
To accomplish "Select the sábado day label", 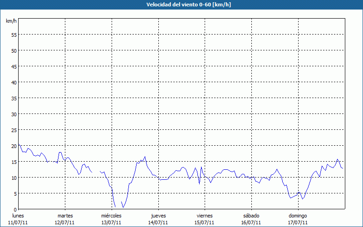I will [x=251, y=216].
